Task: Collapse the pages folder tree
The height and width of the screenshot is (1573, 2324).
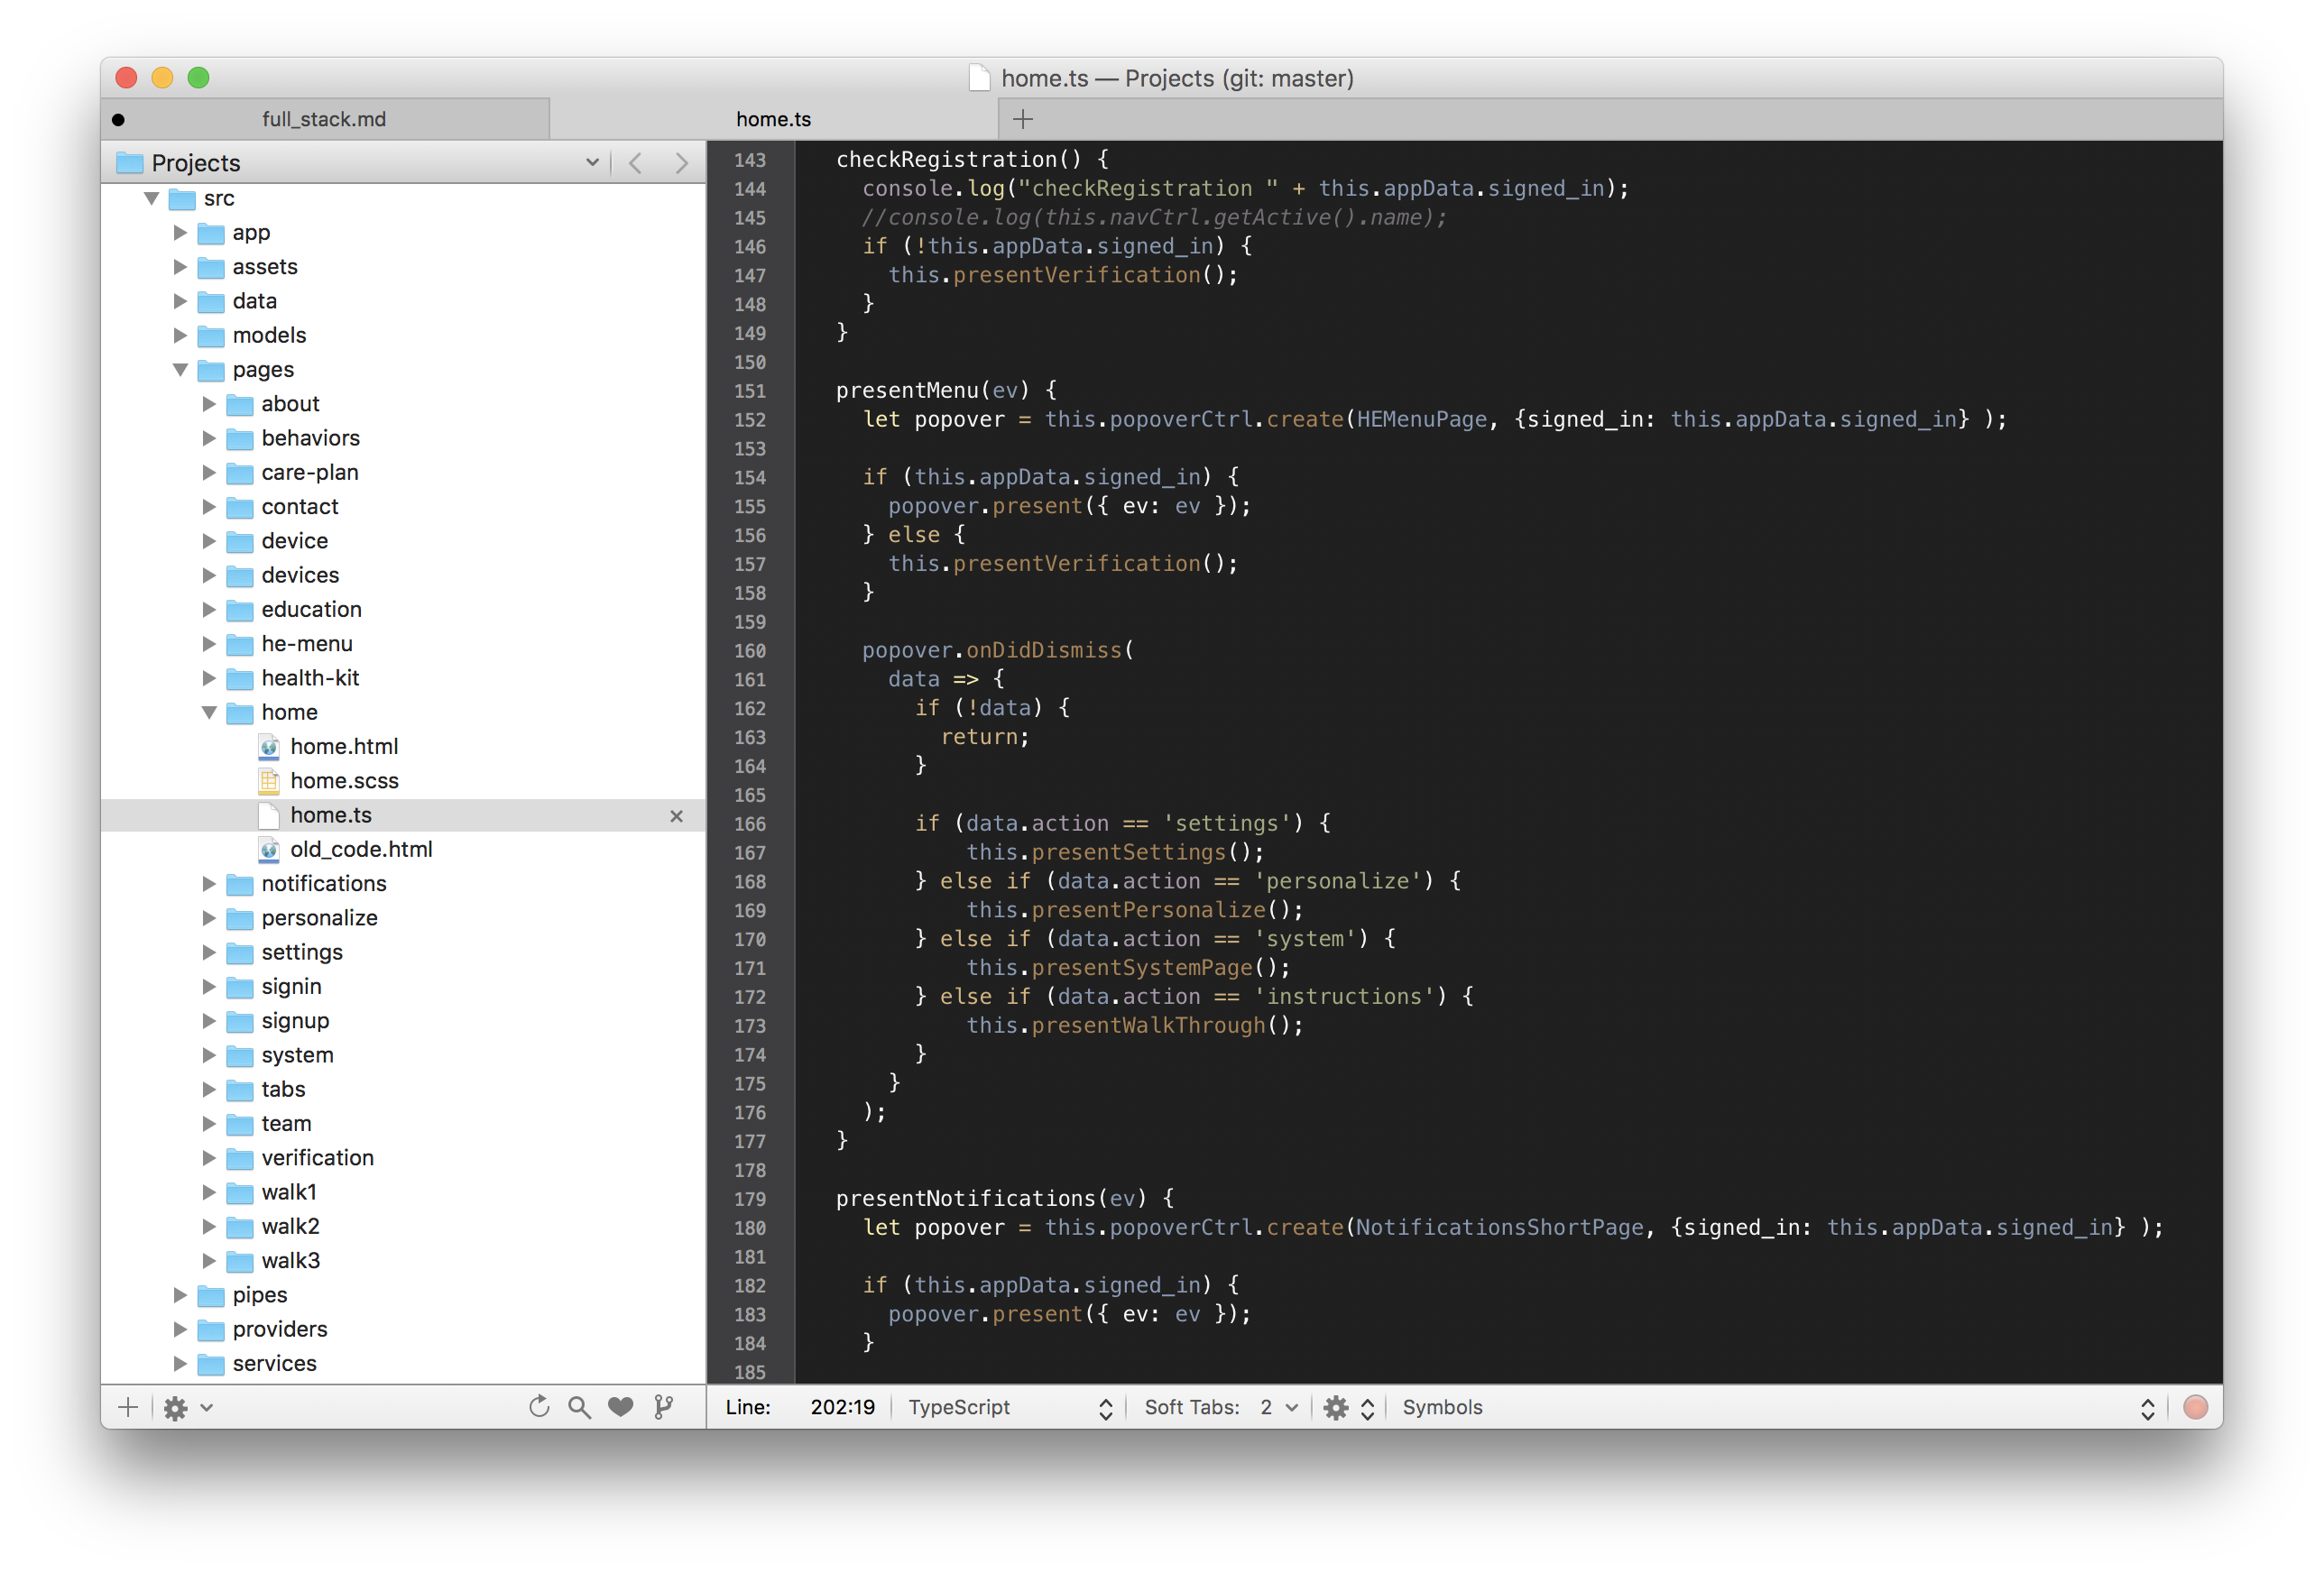Action: click(x=181, y=369)
